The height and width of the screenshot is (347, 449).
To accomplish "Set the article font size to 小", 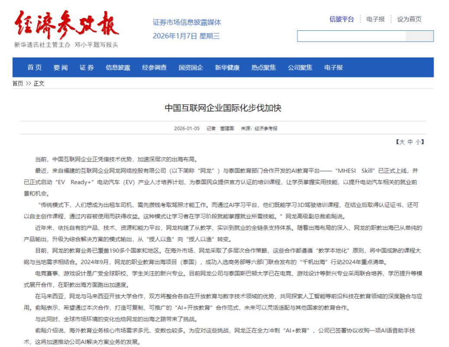I will coord(417,142).
